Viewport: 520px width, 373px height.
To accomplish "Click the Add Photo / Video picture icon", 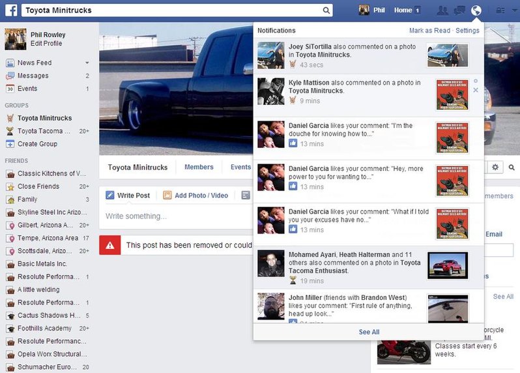I will point(167,195).
